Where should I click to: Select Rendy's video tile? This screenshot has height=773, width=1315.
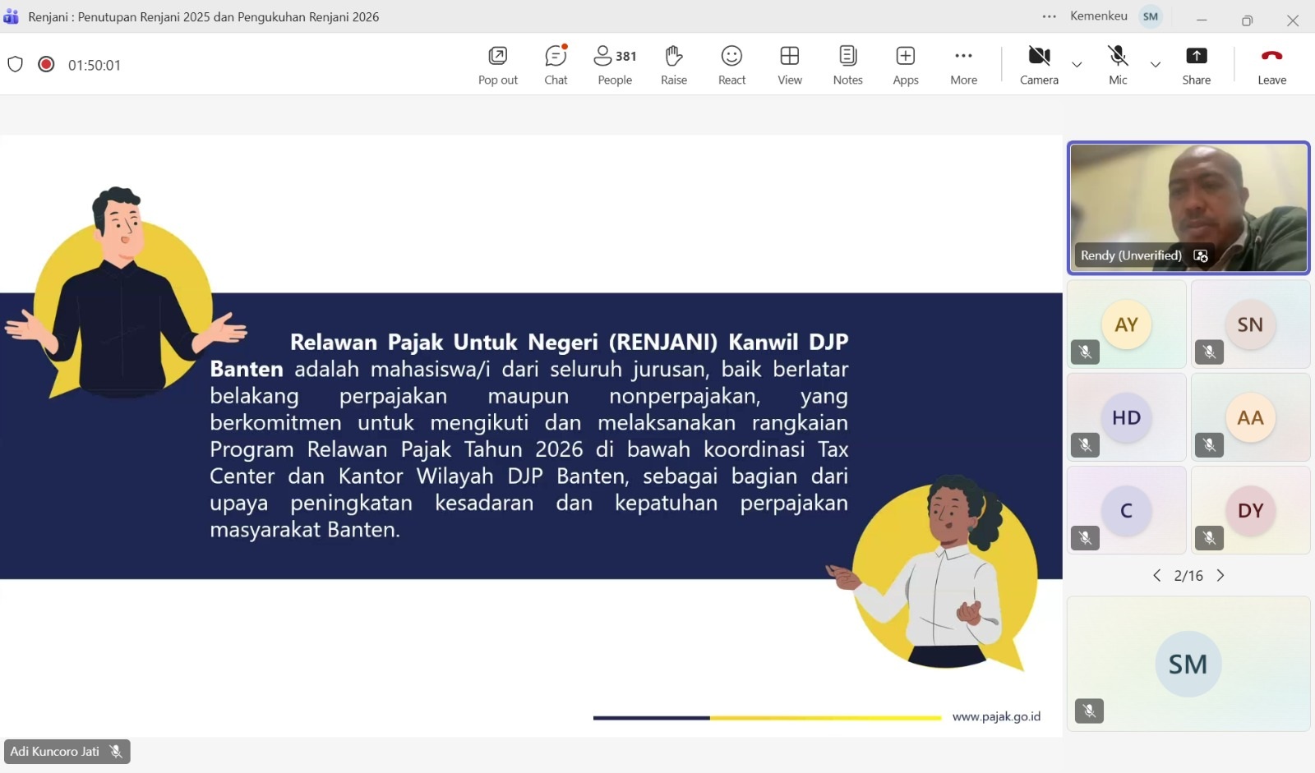[x=1188, y=207]
